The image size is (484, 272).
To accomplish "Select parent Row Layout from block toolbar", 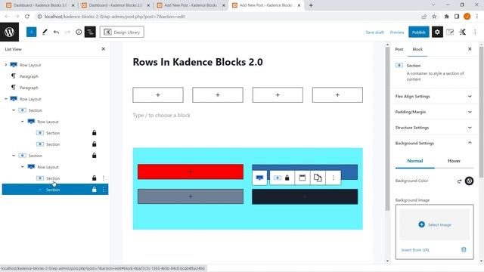I will click(259, 178).
